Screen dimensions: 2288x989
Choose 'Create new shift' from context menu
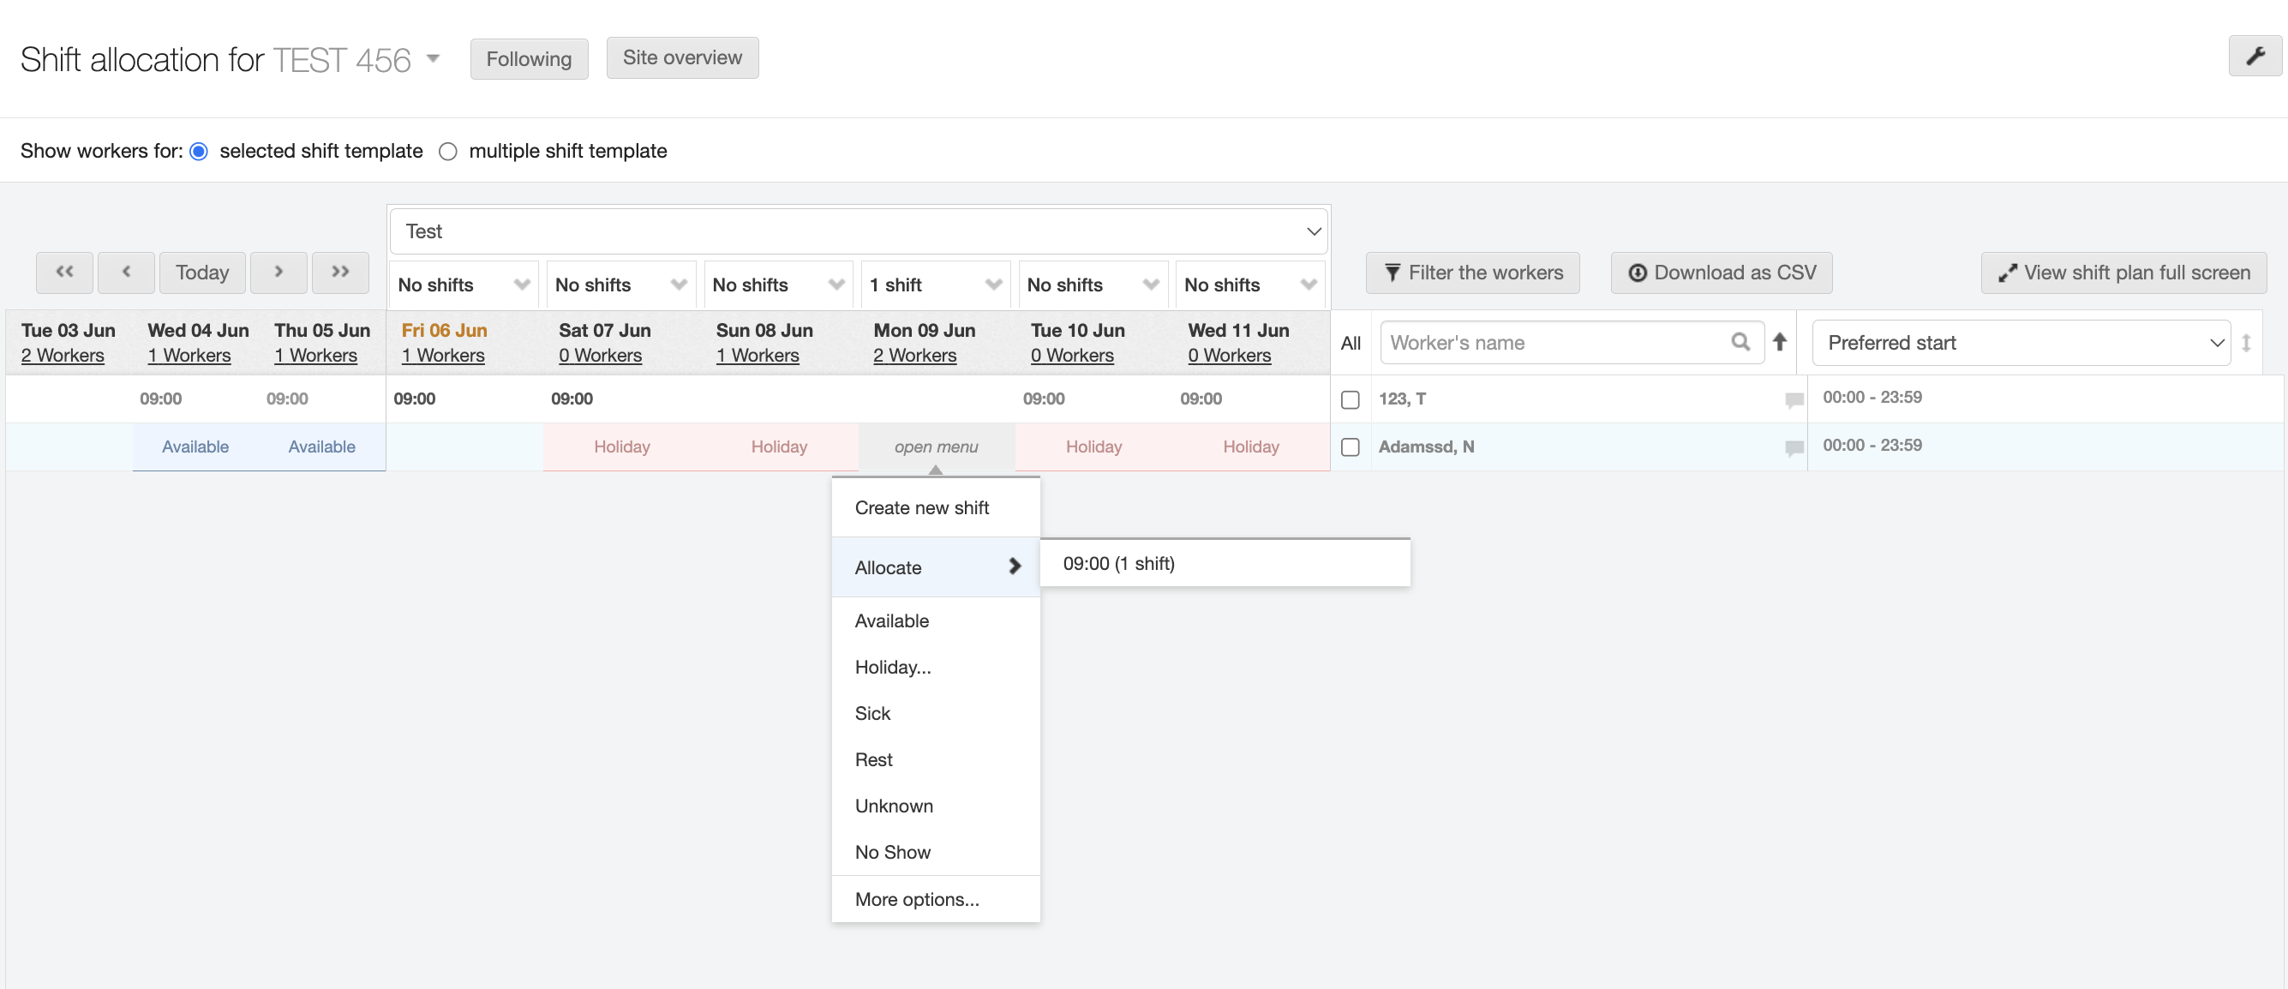(x=921, y=508)
